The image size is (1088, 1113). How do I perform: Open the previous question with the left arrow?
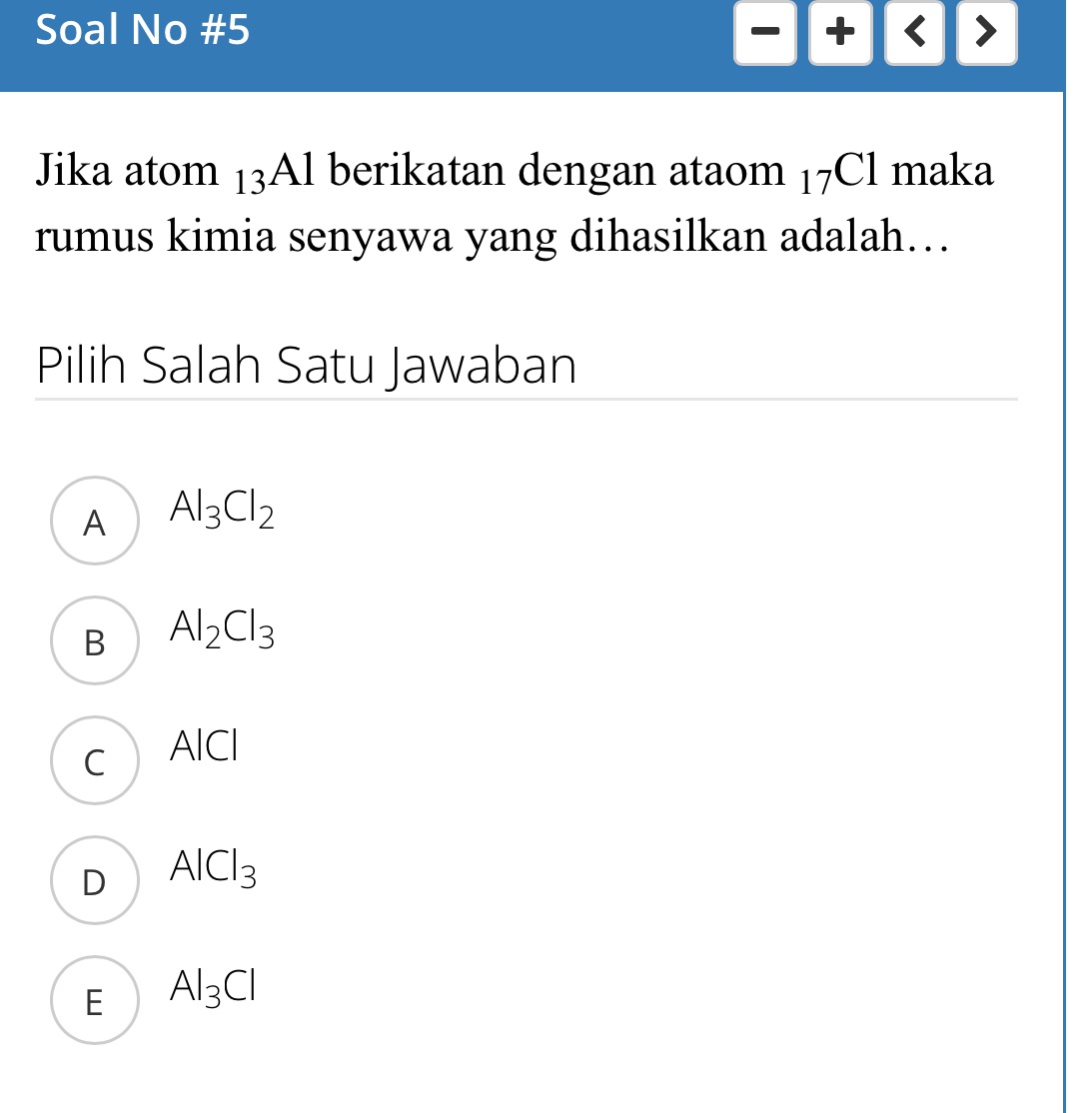coord(912,32)
